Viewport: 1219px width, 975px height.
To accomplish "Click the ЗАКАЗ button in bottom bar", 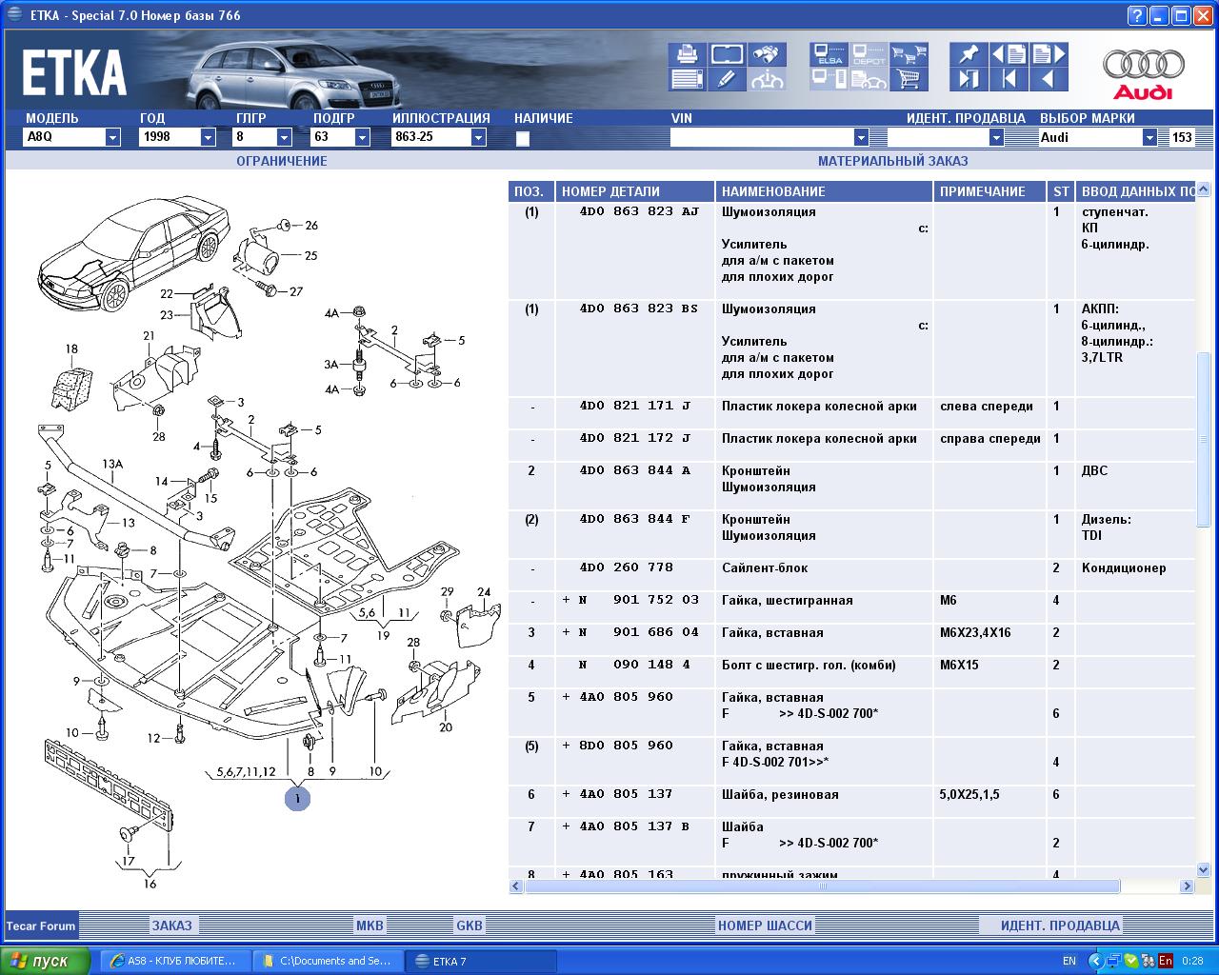I will (x=172, y=925).
